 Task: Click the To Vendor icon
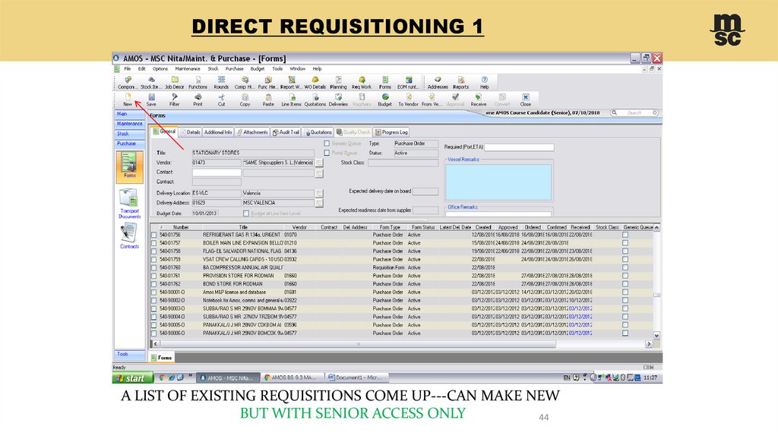408,100
